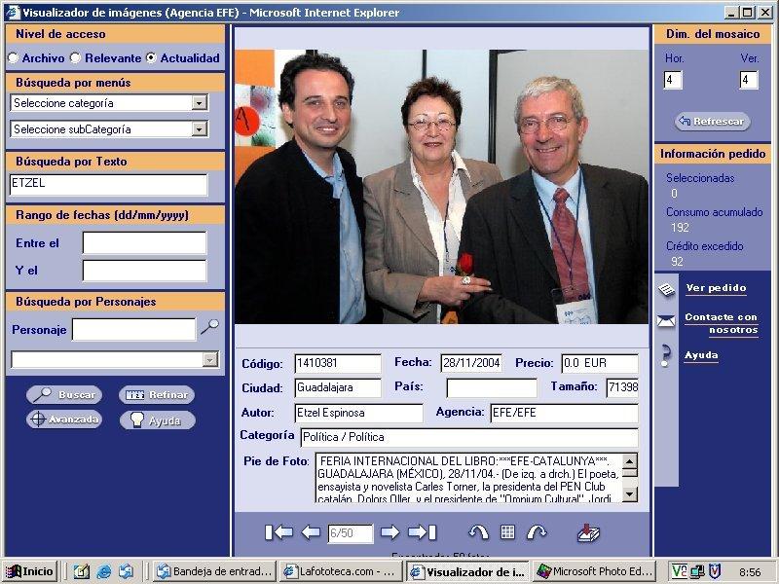The width and height of the screenshot is (779, 584).
Task: Click the Autor field
Action: (x=358, y=413)
